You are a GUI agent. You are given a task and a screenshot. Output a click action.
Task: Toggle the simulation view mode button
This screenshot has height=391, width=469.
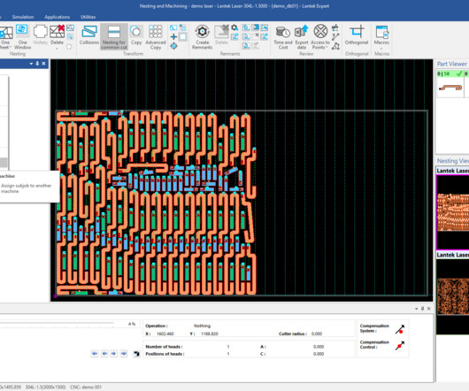(x=136, y=354)
